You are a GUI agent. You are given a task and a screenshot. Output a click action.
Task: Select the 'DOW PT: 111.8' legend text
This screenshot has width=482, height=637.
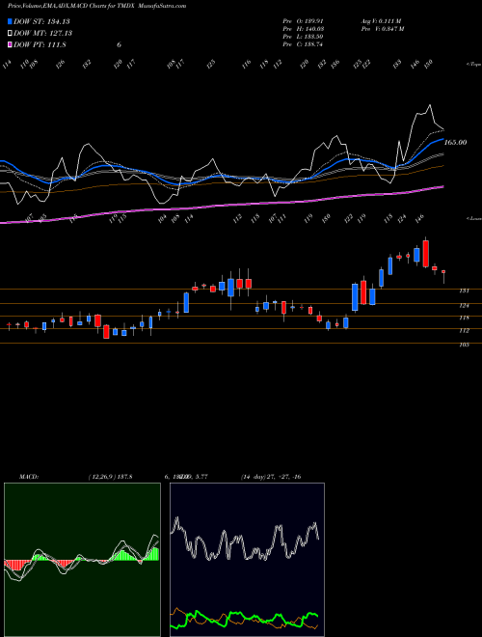[x=40, y=44]
